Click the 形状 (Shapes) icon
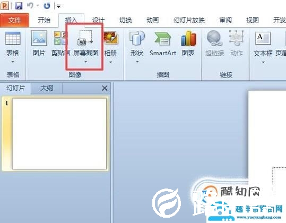Viewport: 286px width, 223px height. [x=137, y=38]
